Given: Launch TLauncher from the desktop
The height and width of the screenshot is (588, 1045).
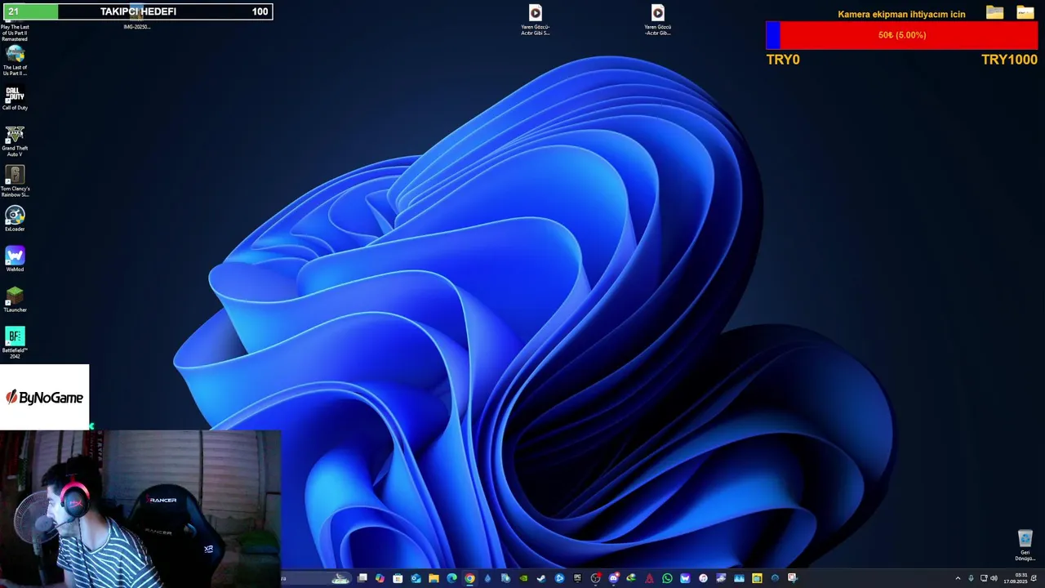Looking at the screenshot, I should tap(15, 300).
